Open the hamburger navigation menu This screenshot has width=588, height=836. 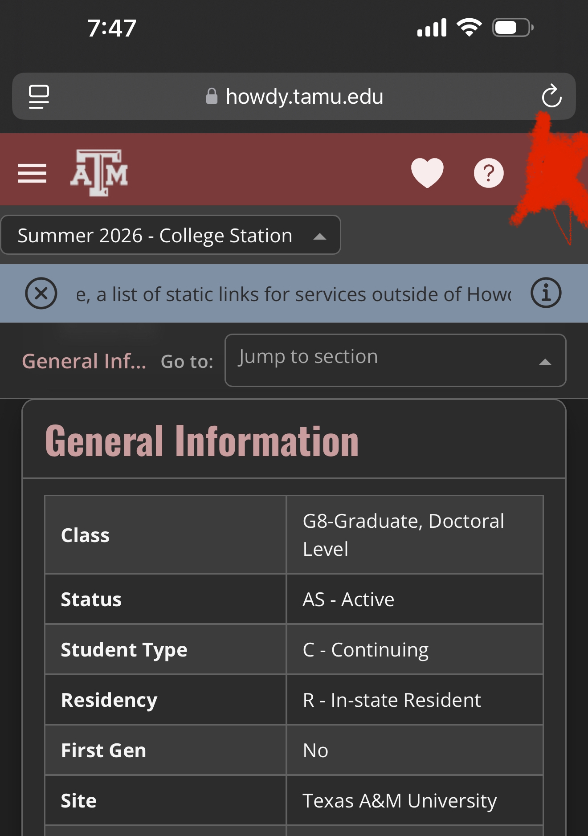point(32,173)
